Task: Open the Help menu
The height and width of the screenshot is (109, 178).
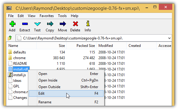Action: [74, 16]
